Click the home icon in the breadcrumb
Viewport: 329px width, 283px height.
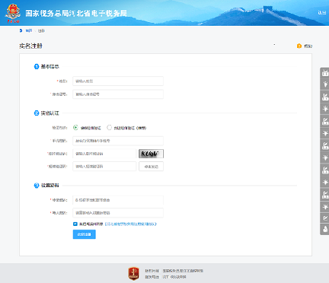pyautogui.click(x=21, y=30)
